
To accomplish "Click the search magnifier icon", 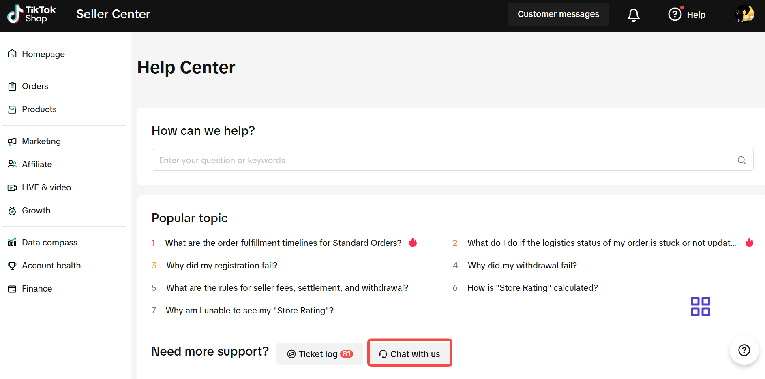I will click(x=741, y=160).
